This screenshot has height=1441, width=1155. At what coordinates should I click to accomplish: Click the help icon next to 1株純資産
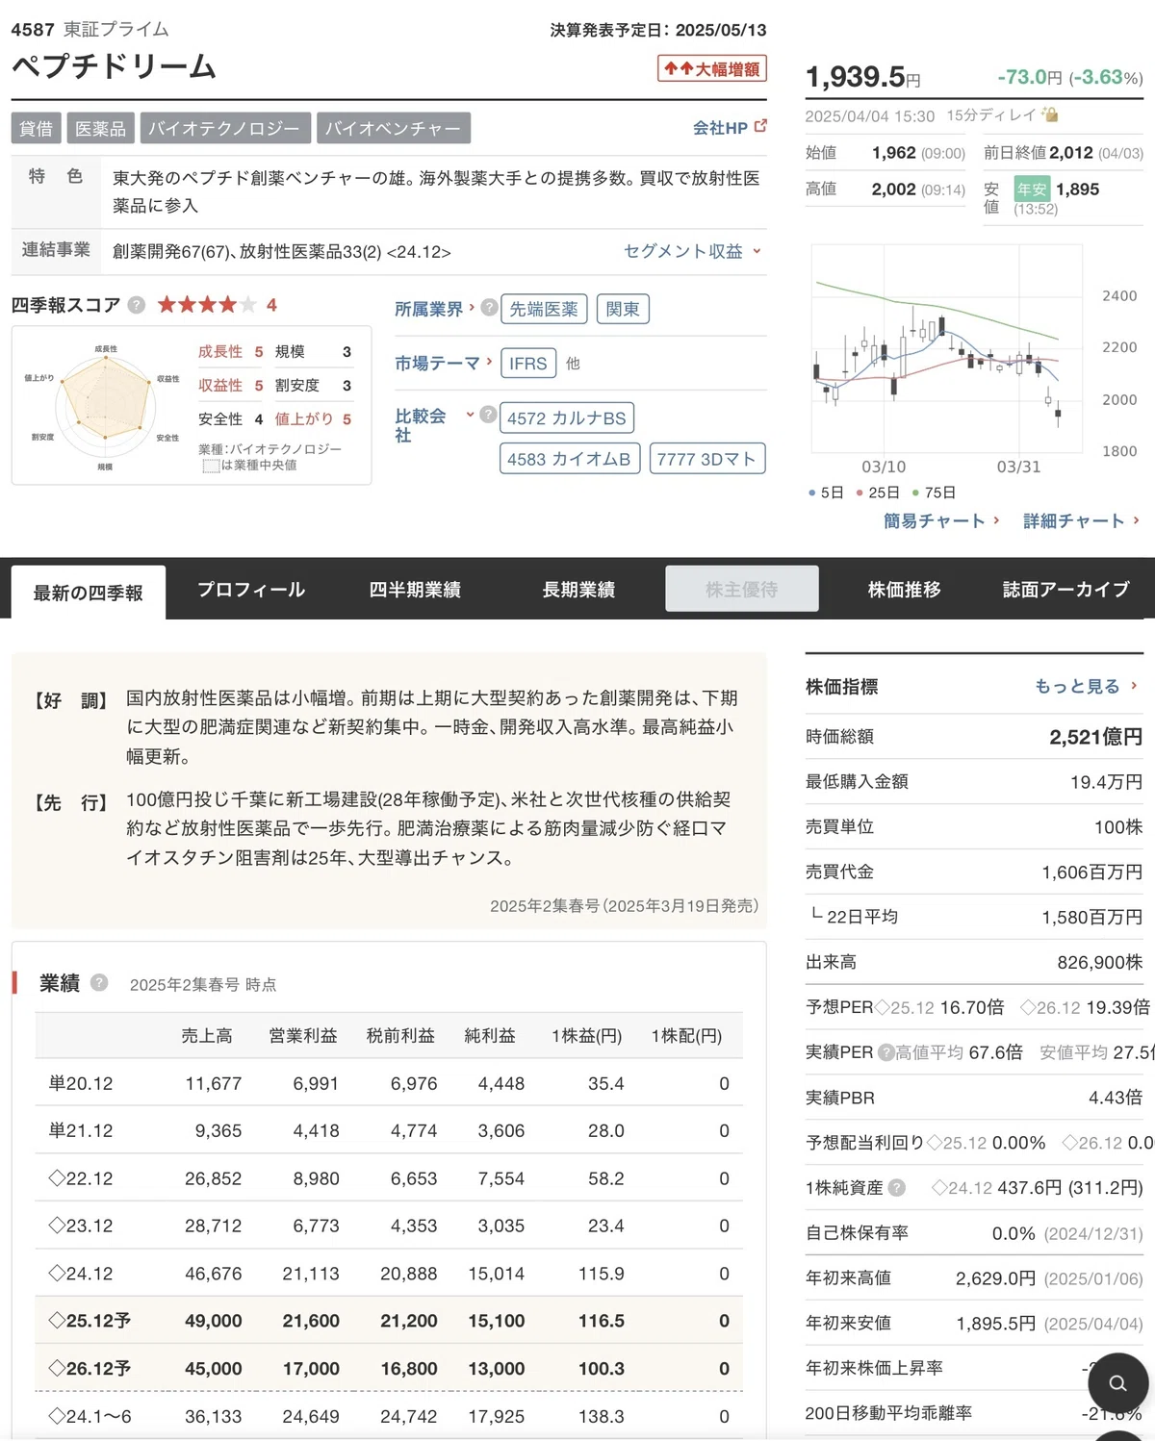pos(896,1188)
